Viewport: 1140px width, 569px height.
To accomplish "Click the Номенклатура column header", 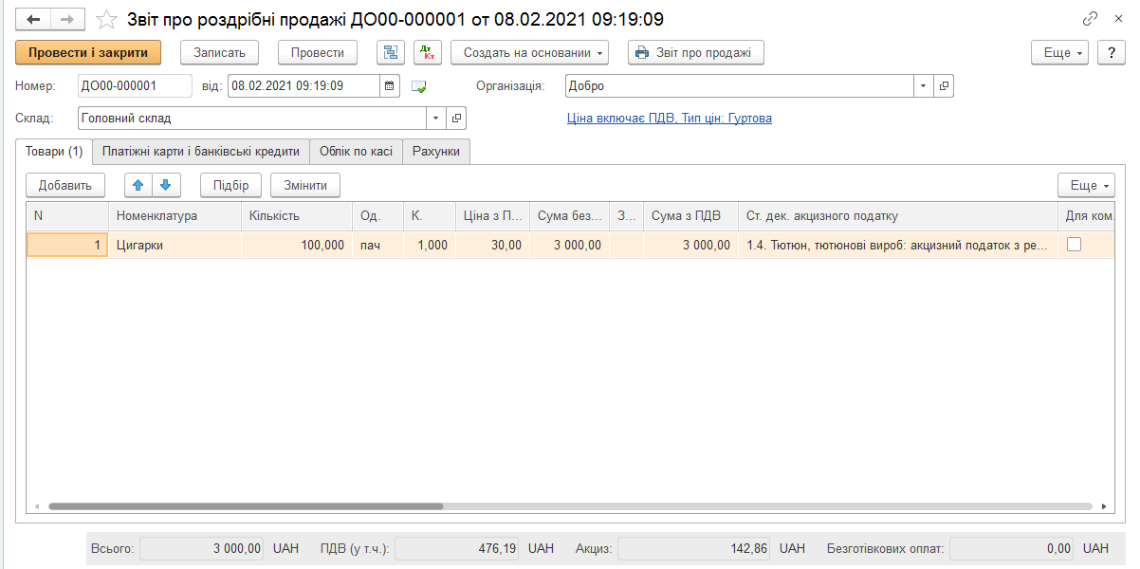I will [175, 216].
